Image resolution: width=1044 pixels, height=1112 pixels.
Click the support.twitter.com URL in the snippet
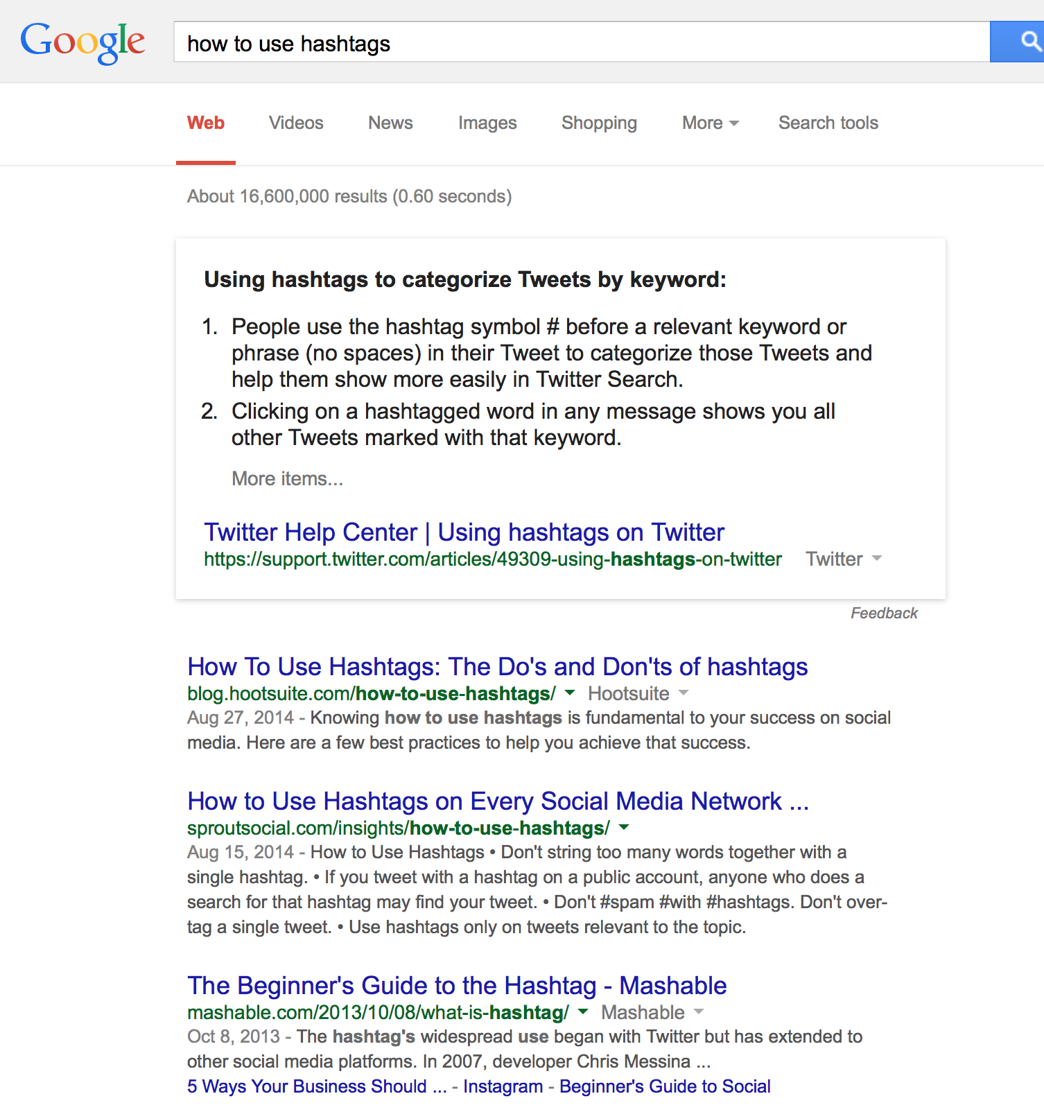pyautogui.click(x=493, y=559)
